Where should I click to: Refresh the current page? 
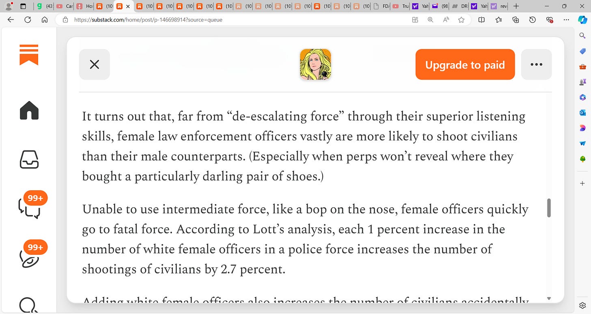click(28, 19)
